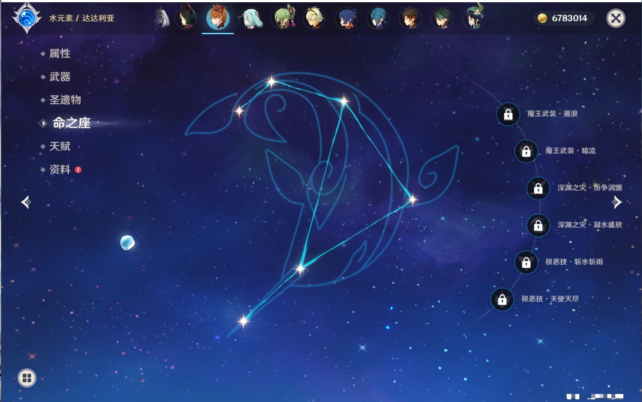Switch to the 武器 weapon section
The image size is (642, 402).
(x=60, y=77)
